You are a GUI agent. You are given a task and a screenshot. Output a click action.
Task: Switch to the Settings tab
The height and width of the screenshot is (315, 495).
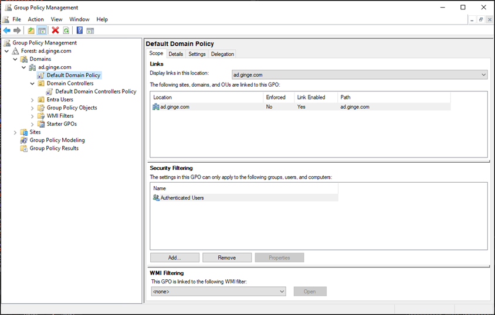pos(197,54)
